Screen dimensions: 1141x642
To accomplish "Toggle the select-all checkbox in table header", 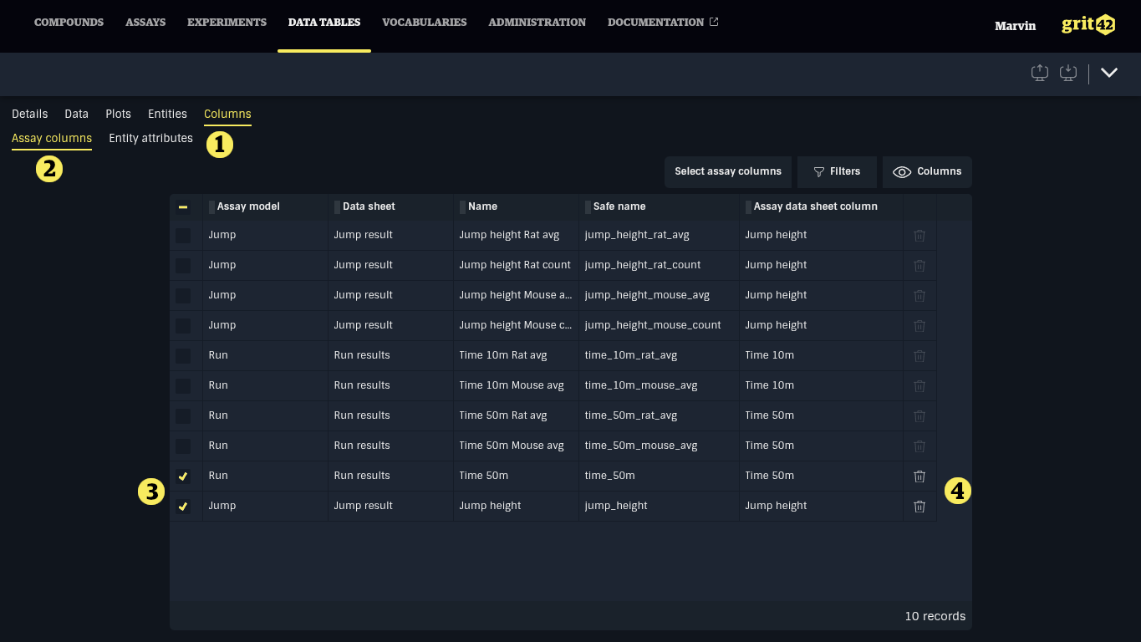I will coord(183,206).
